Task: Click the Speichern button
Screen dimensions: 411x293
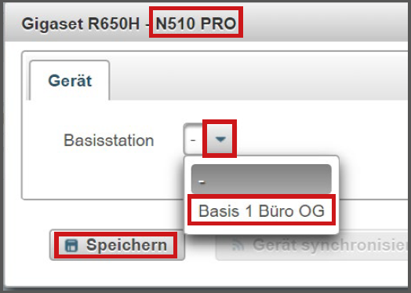Action: [x=117, y=245]
